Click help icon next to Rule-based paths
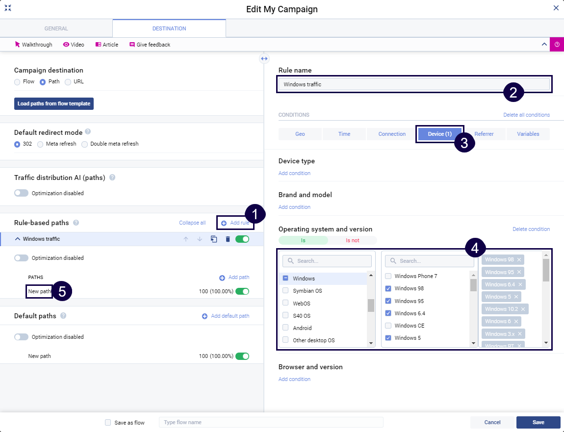Screen dimensions: 564x432 pos(76,223)
